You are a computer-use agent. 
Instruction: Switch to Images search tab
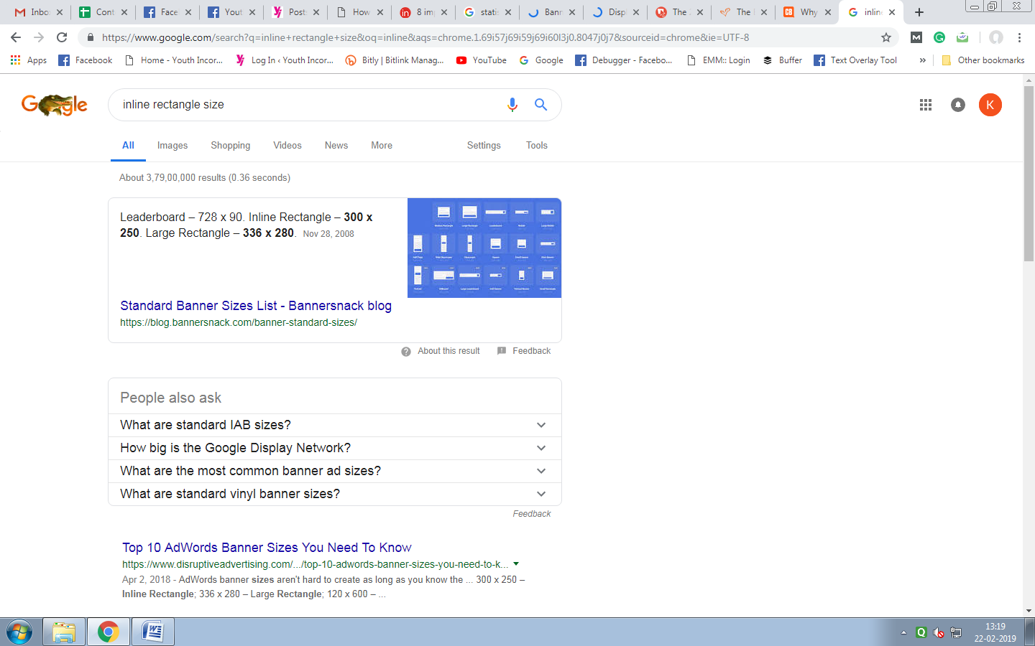tap(172, 146)
